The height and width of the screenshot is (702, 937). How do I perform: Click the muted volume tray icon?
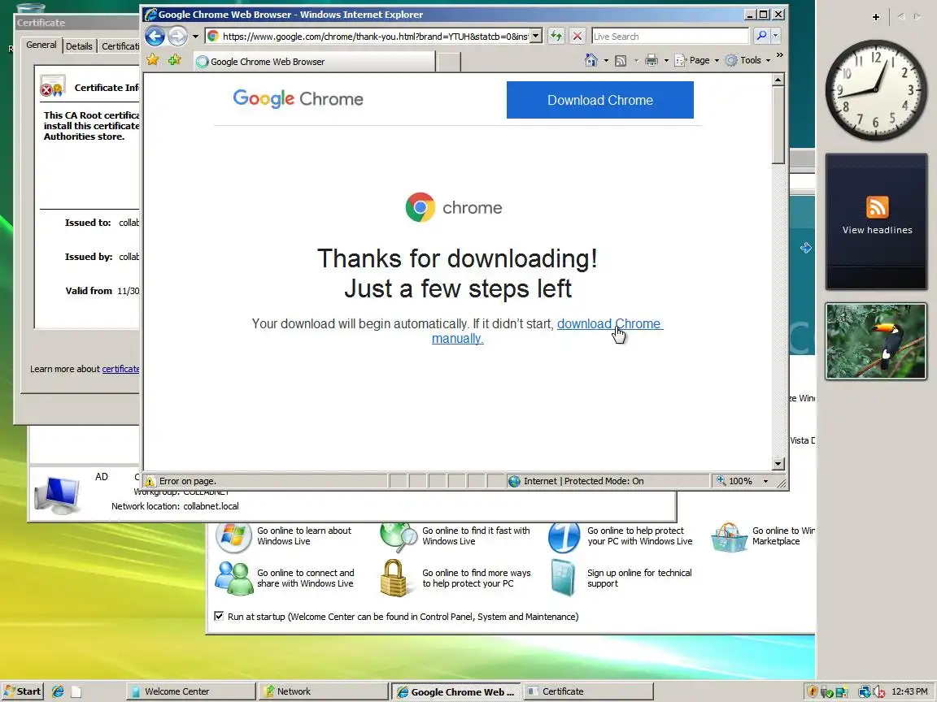(x=878, y=692)
